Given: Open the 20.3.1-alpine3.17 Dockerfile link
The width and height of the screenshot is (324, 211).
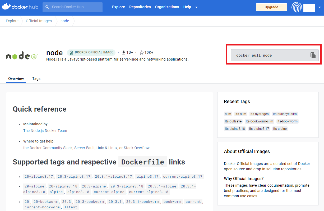Looking at the screenshot, I should (x=113, y=177).
